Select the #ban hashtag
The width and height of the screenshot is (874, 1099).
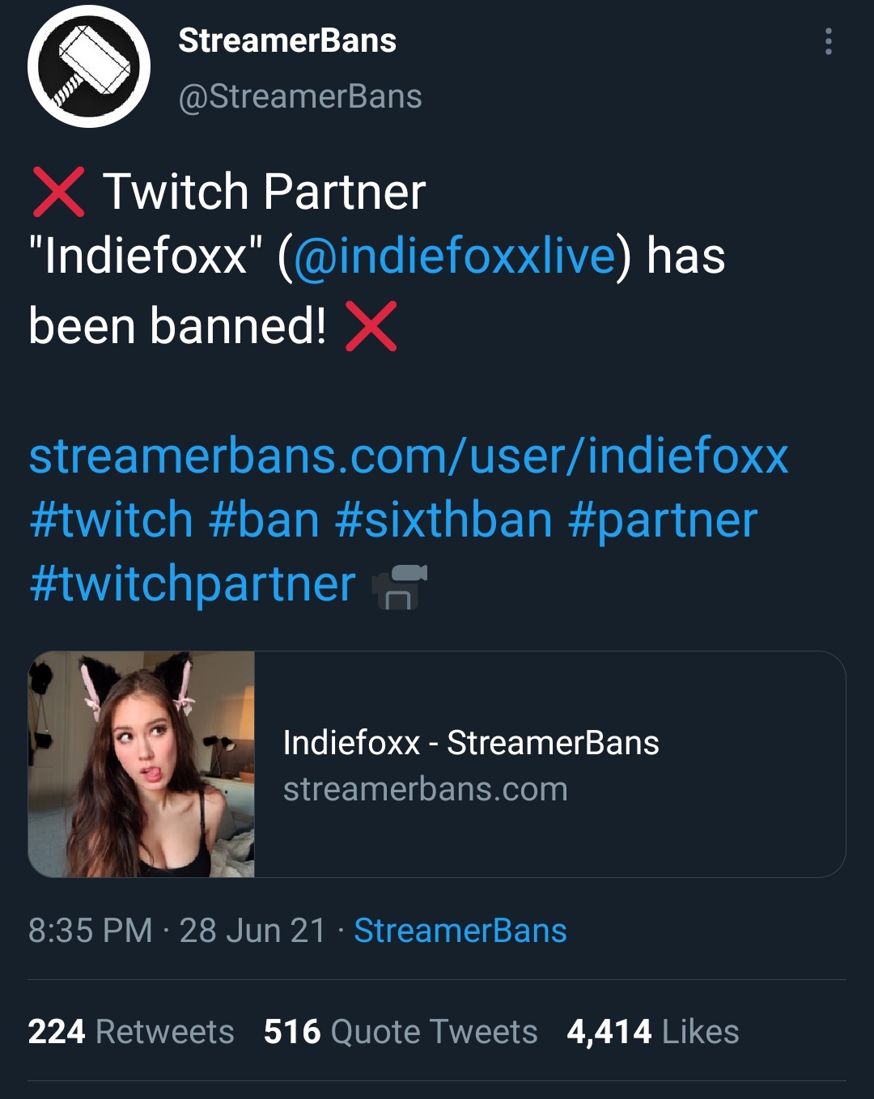click(x=264, y=520)
